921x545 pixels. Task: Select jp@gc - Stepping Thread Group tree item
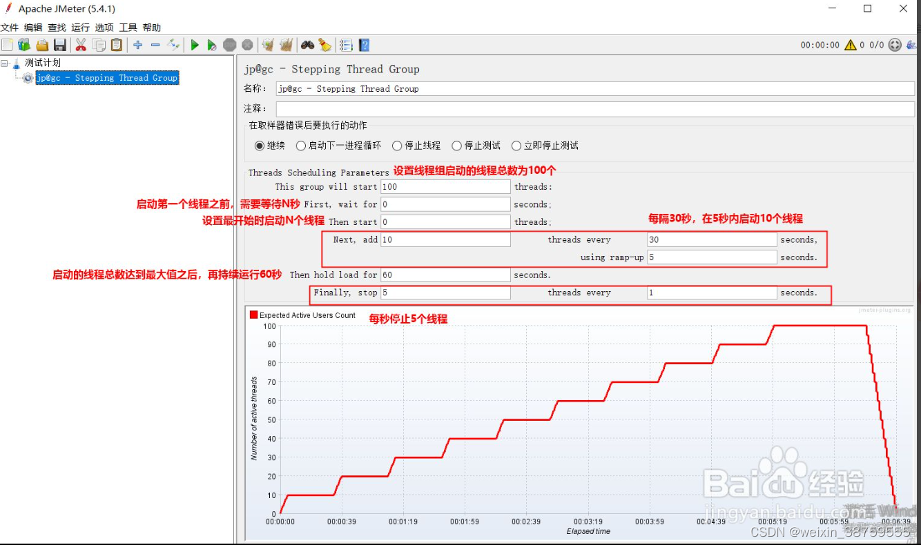[107, 78]
